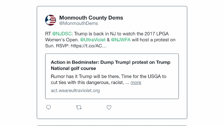The width and height of the screenshot is (224, 126).
Task: Open the @MonmouthDems handle
Action: [78, 23]
